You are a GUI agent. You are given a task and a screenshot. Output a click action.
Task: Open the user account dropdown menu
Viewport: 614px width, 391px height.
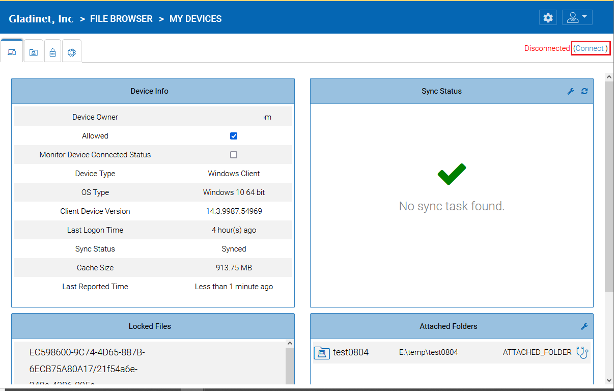click(x=577, y=18)
